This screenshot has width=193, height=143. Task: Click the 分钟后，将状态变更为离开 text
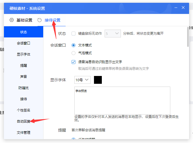coord(143,34)
